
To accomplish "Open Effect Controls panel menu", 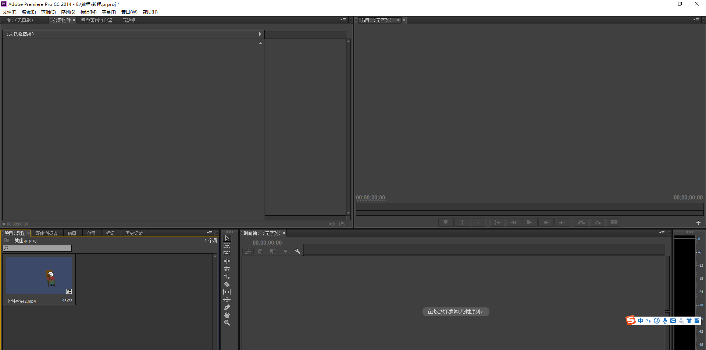I will [343, 20].
